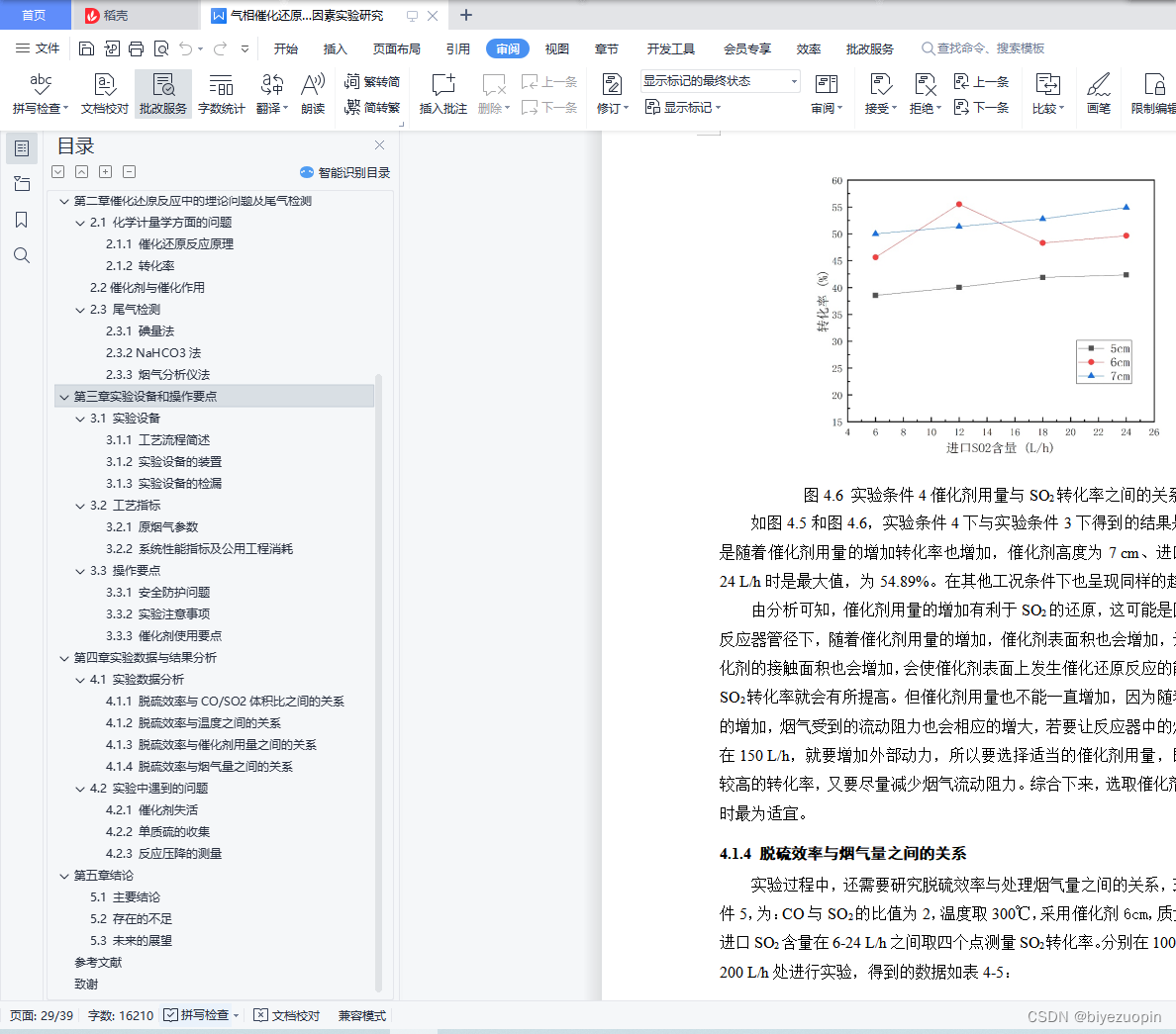The width and height of the screenshot is (1176, 1034).
Task: Expand all outline levels plus-box icon
Action: (106, 172)
